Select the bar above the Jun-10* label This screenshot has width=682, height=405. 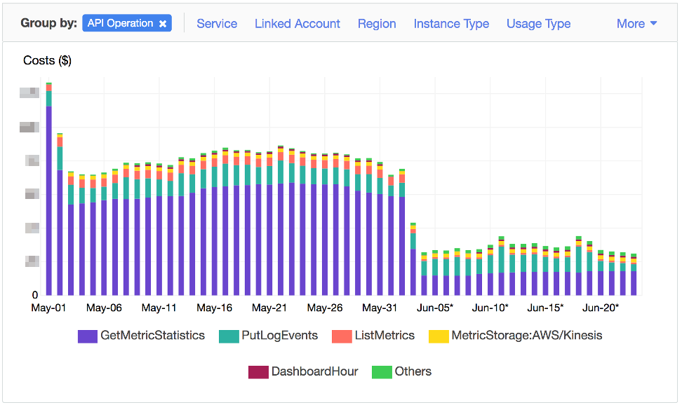pos(490,270)
